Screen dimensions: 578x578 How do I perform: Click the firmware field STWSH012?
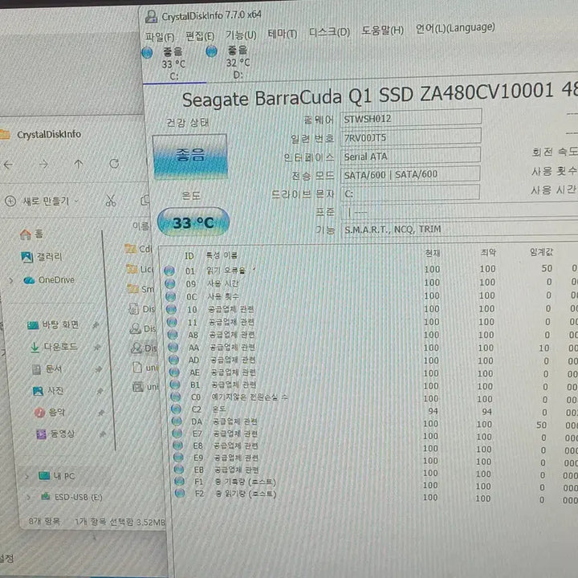pos(411,117)
